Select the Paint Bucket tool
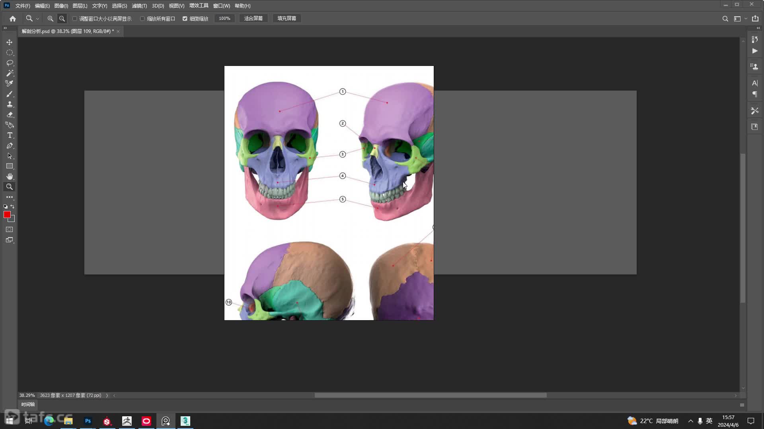Image resolution: width=764 pixels, height=429 pixels. (x=10, y=125)
